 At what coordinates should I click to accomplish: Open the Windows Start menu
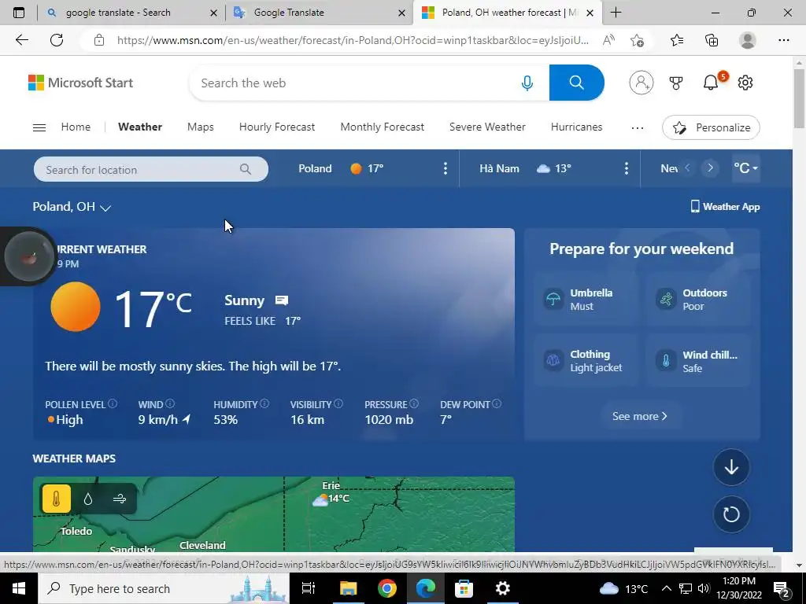click(19, 588)
